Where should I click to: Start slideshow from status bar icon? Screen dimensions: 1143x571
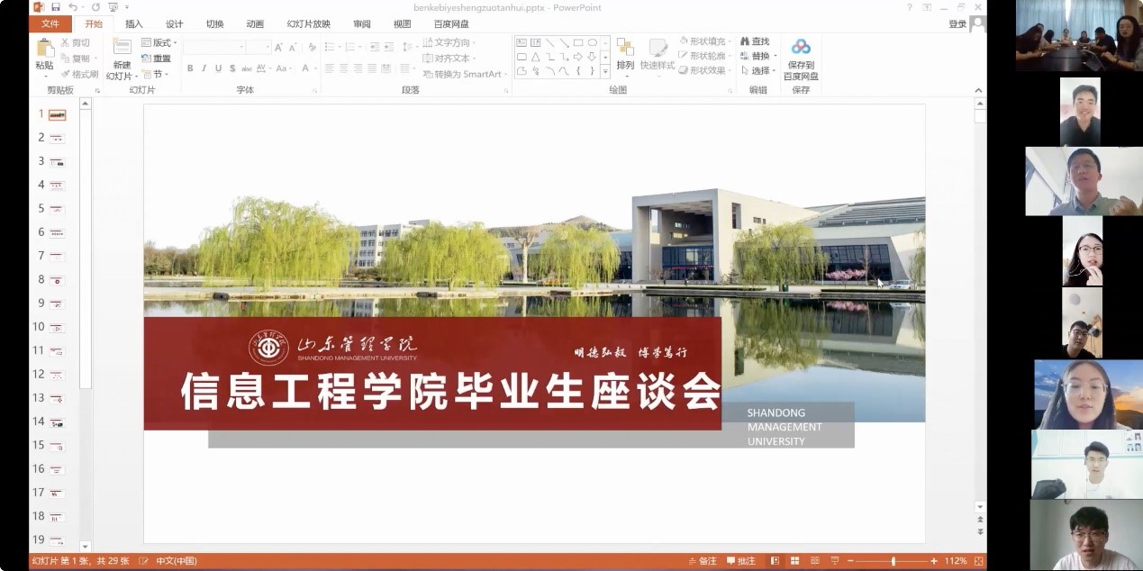835,561
